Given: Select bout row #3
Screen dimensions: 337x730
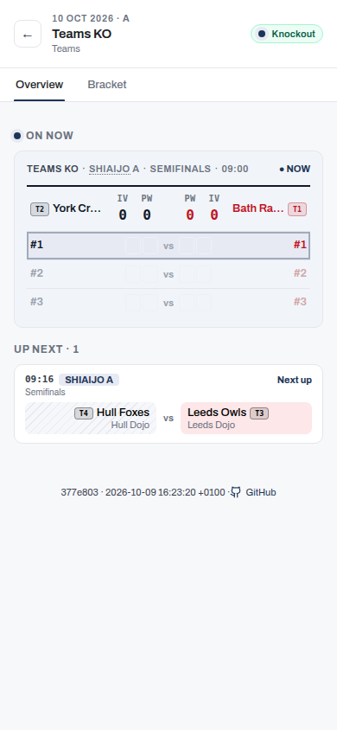Looking at the screenshot, I should point(168,303).
